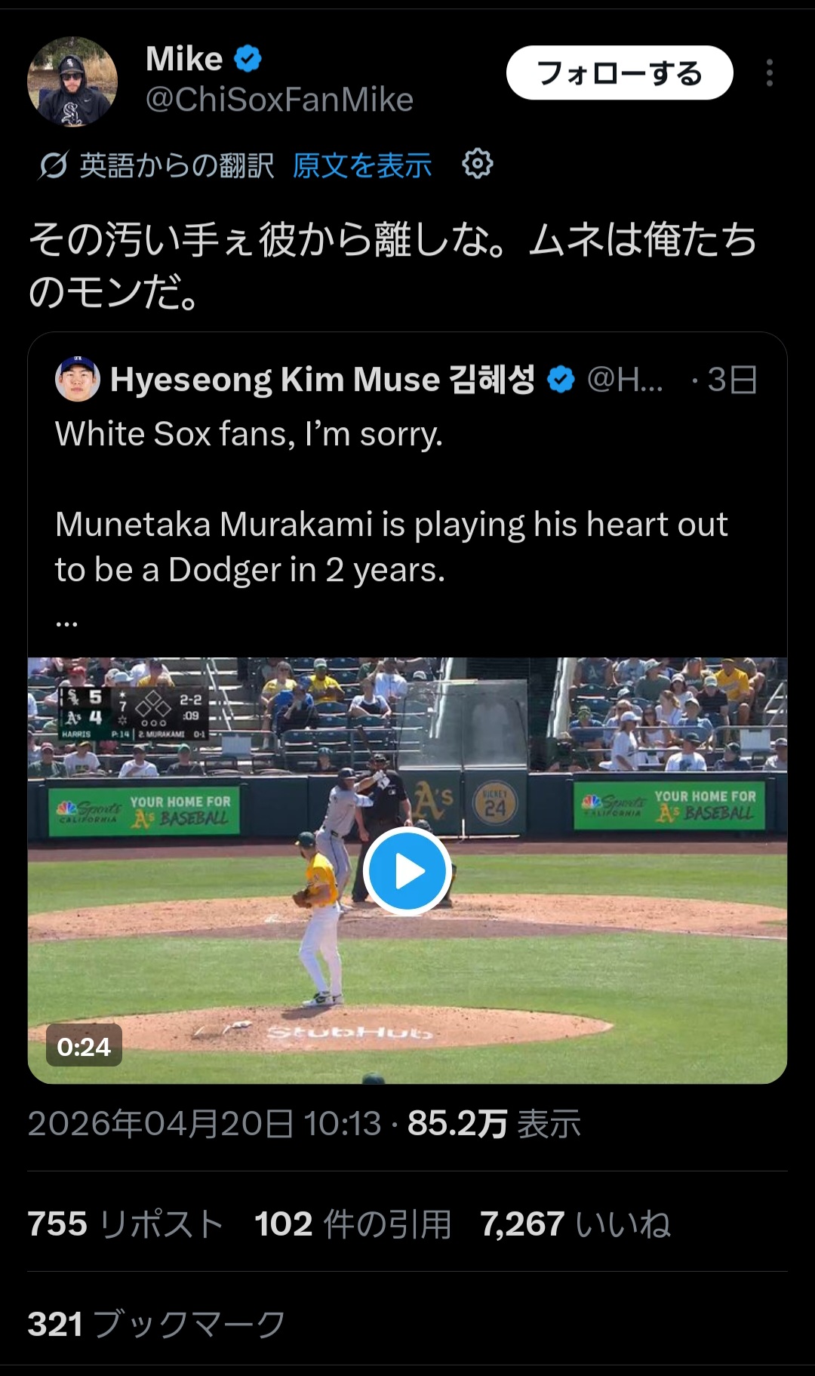Open the @ChiSoxFanMike handle
Image resolution: width=815 pixels, height=1376 pixels.
click(x=279, y=100)
